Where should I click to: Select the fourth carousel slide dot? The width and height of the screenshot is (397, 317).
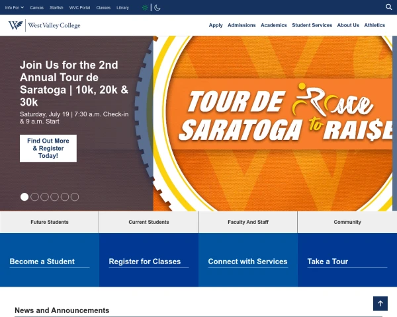(54, 197)
